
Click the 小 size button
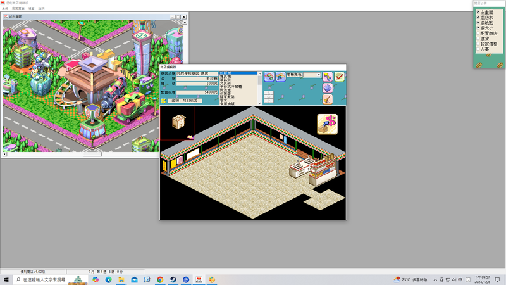tap(268, 101)
